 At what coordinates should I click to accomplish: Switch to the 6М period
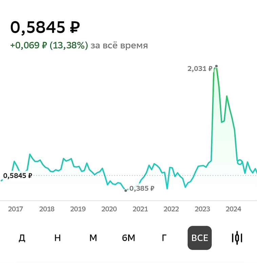tap(128, 238)
